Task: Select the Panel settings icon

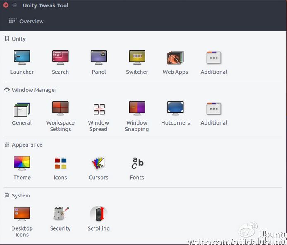Action: point(99,58)
